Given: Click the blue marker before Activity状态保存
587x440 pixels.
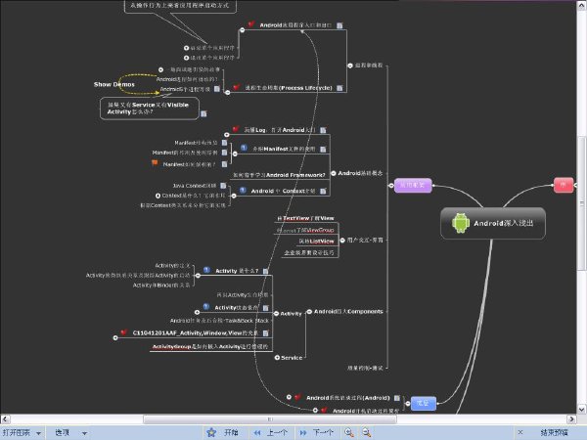Looking at the screenshot, I should [206, 306].
